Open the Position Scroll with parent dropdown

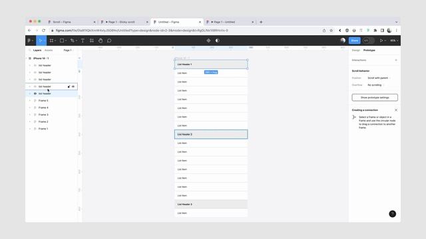point(379,78)
